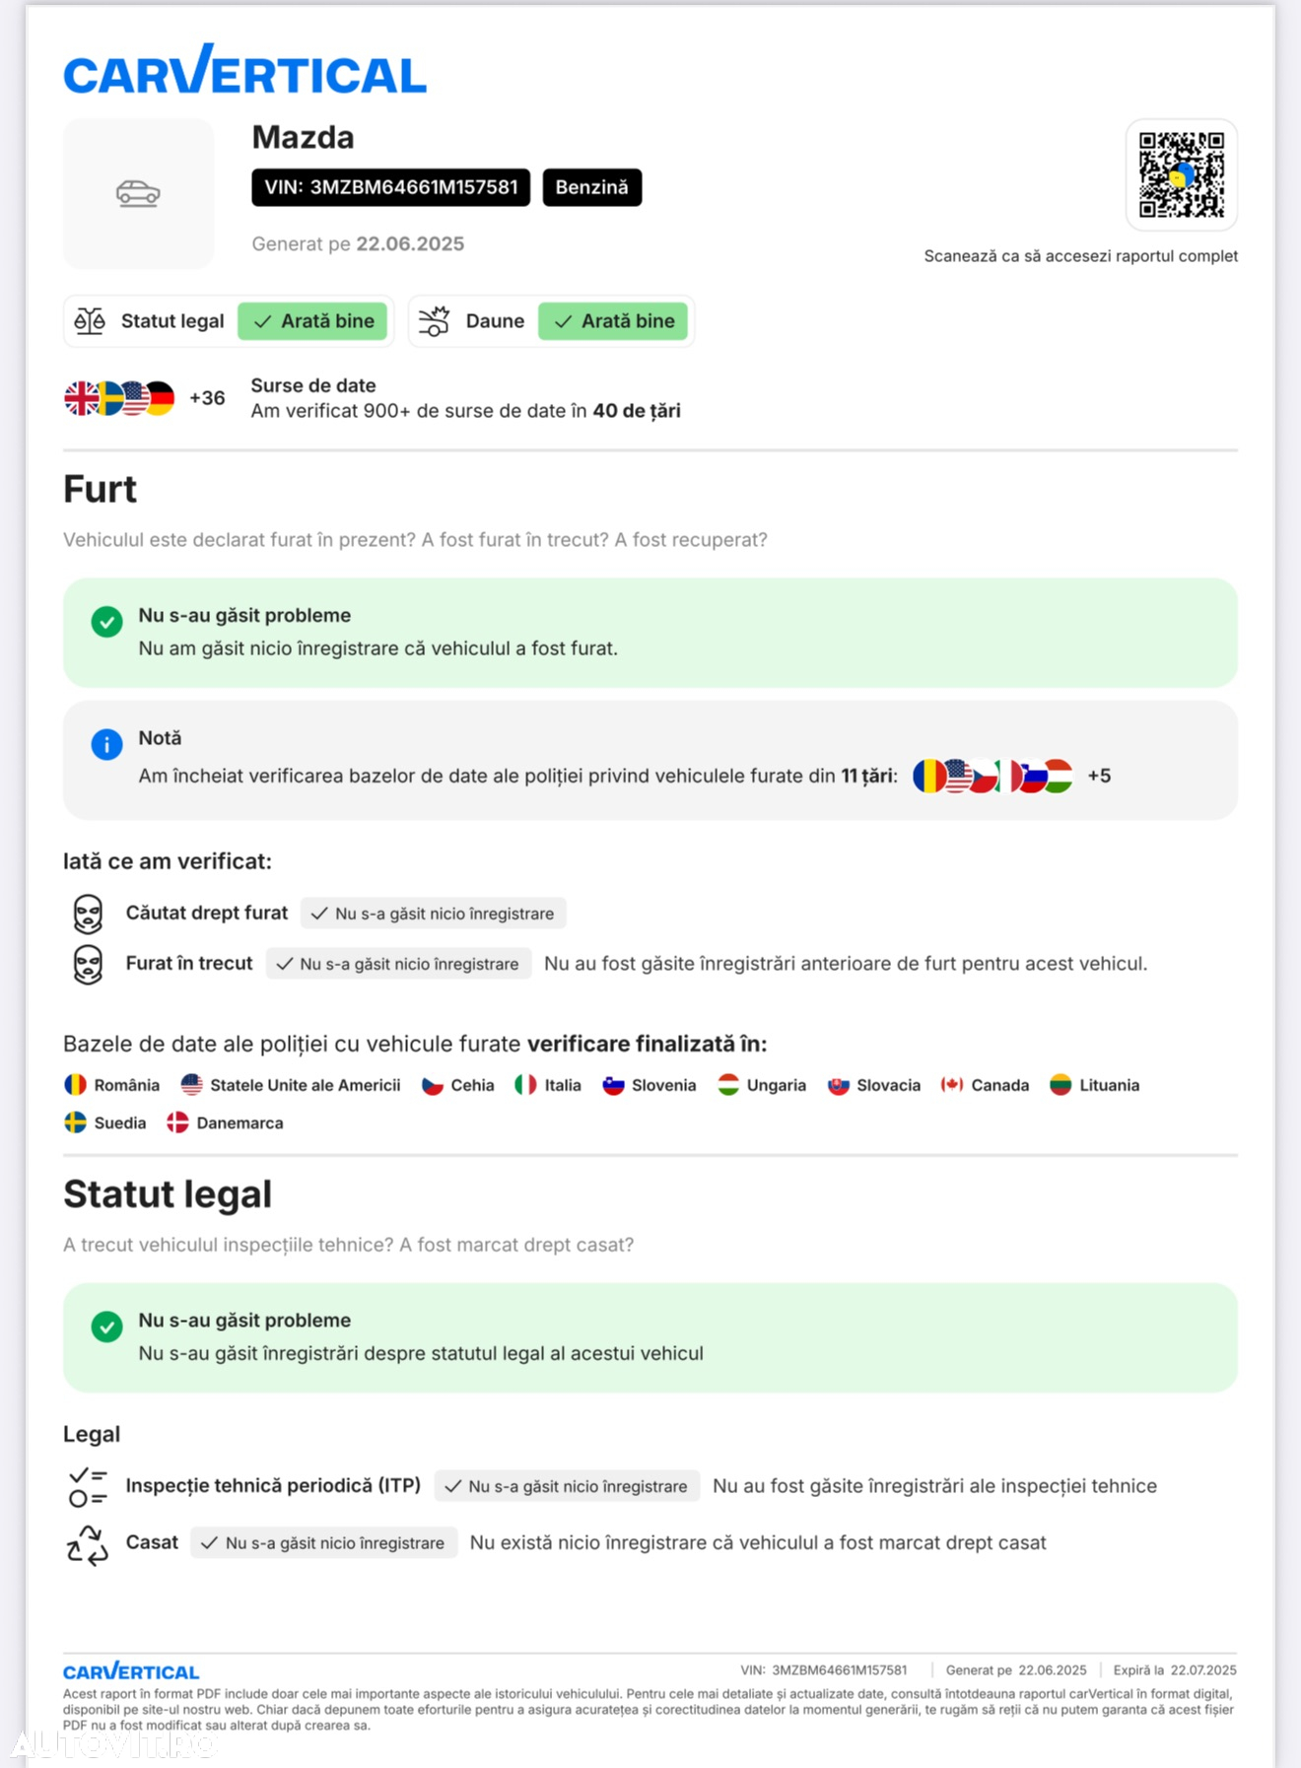Click the car placeholder thumbnail
1301x1768 pixels.
click(139, 193)
